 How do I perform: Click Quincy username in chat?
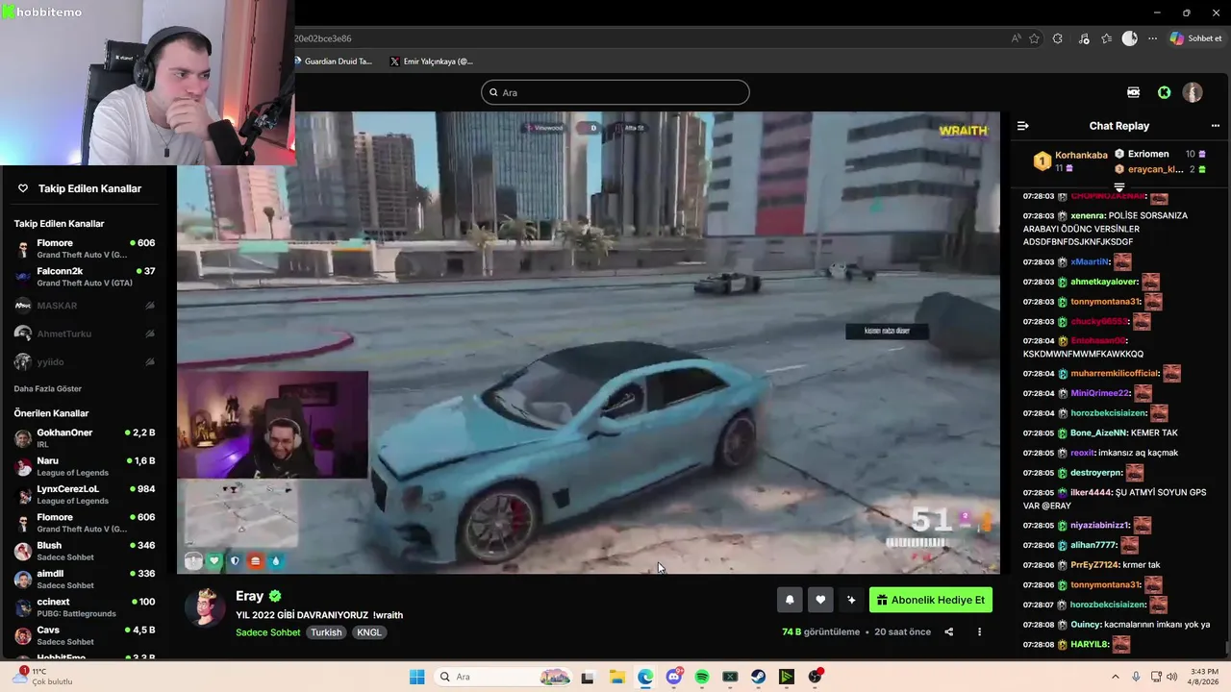[1086, 624]
